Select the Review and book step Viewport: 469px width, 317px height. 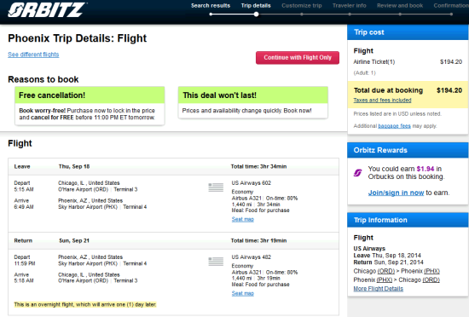tap(400, 5)
